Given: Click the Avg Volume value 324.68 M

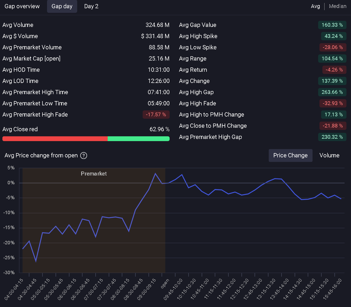Looking at the screenshot, I should tap(158, 25).
